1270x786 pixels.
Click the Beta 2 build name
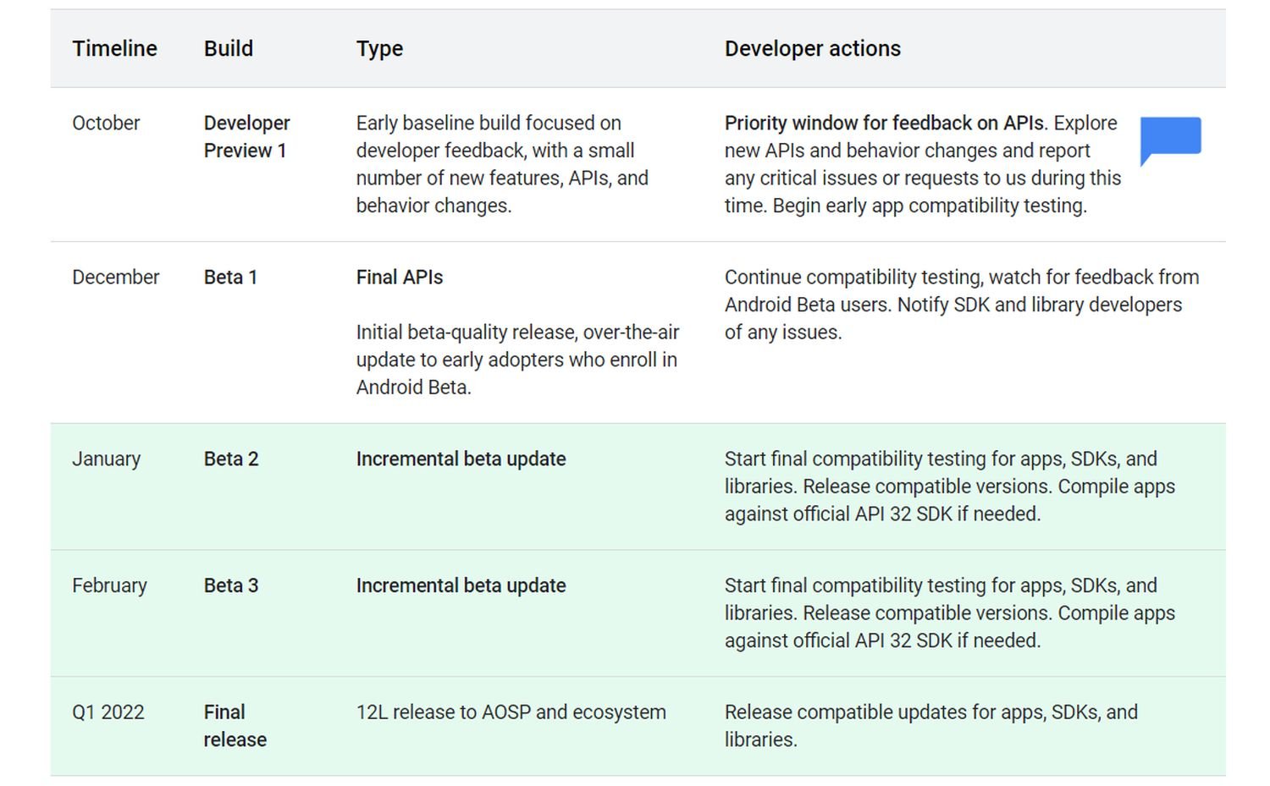(231, 459)
